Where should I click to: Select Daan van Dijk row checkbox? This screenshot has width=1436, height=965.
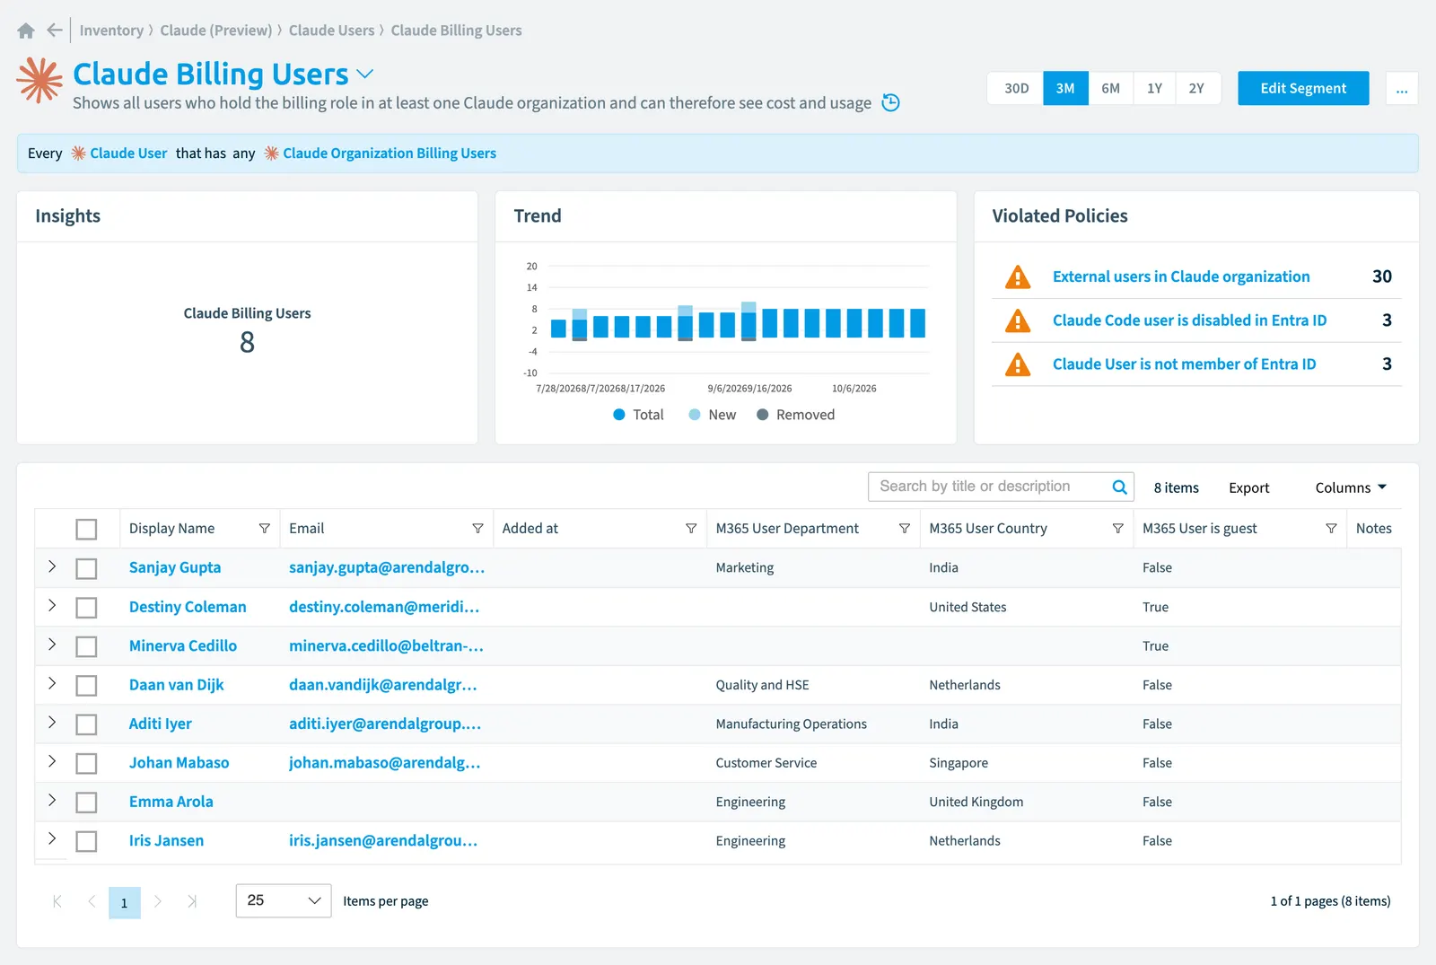(86, 686)
